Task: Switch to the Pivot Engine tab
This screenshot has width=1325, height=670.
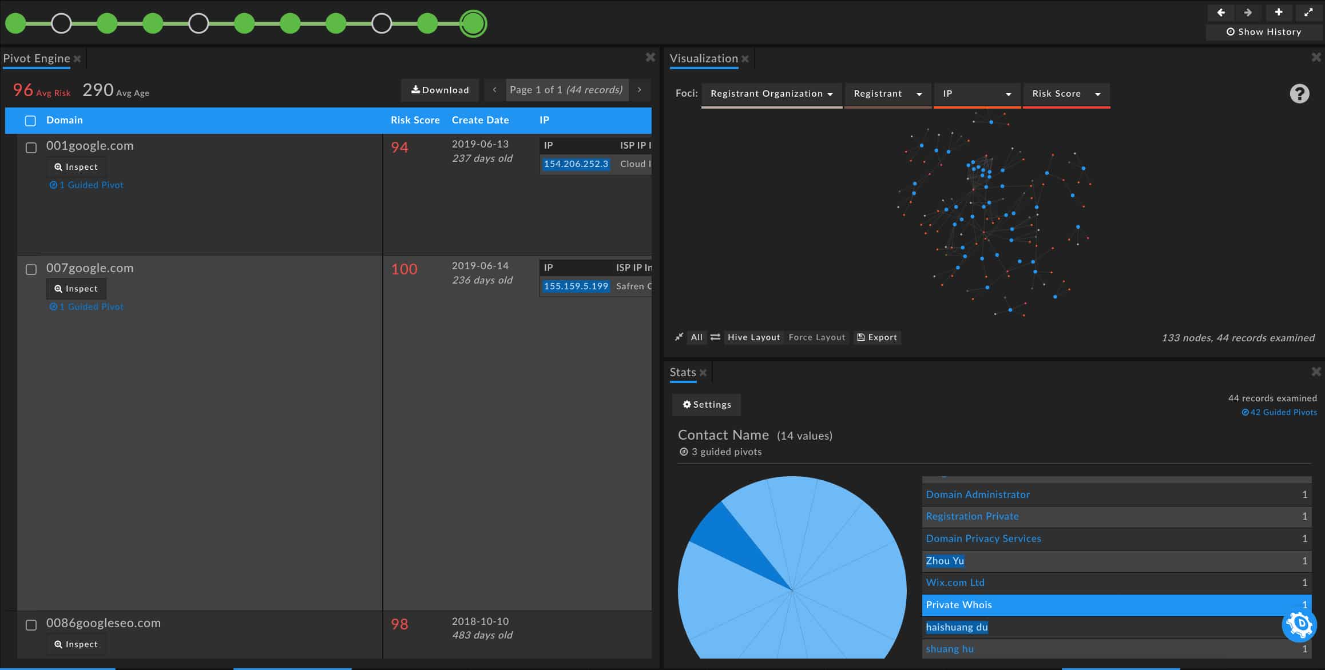Action: pyautogui.click(x=37, y=58)
